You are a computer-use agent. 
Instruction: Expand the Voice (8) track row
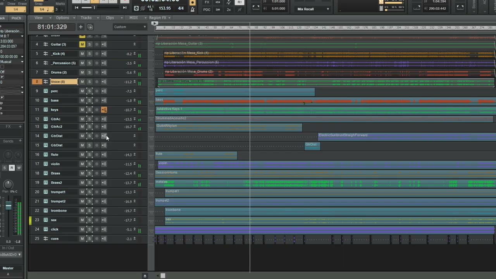[x=134, y=81]
